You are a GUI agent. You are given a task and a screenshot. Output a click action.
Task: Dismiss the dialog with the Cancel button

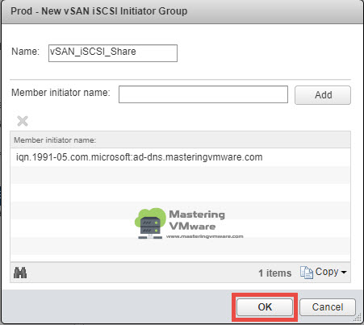328,307
